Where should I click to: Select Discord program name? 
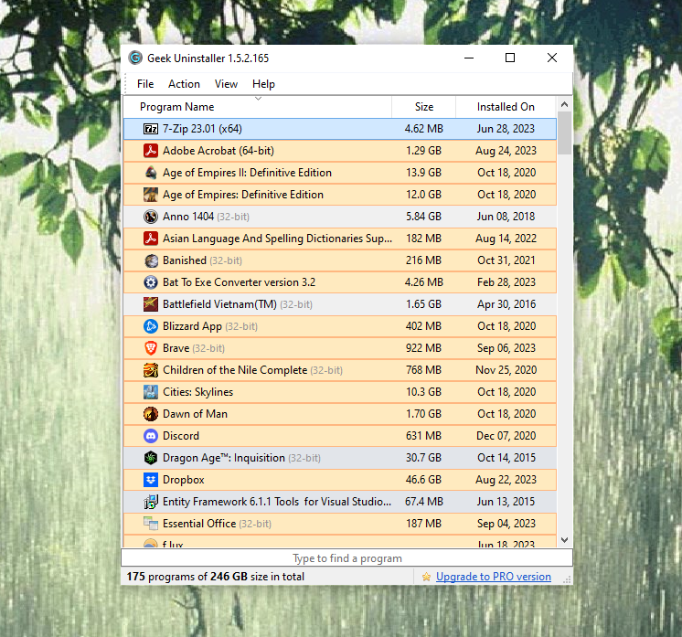click(x=180, y=436)
